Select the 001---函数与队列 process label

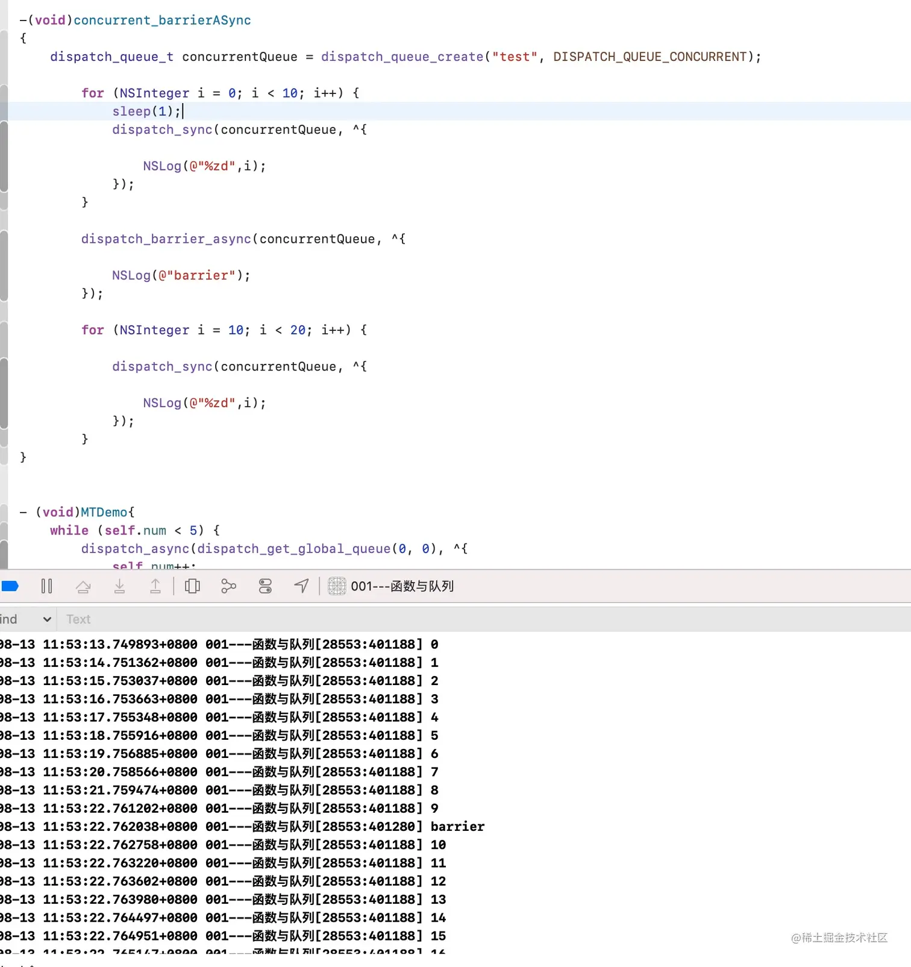coord(402,586)
